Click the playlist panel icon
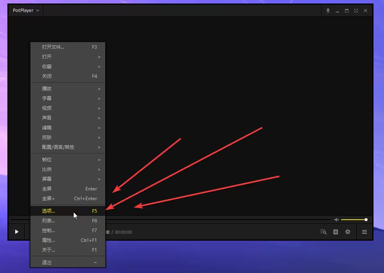Viewport: 384px width, 273px height. pyautogui.click(x=335, y=232)
